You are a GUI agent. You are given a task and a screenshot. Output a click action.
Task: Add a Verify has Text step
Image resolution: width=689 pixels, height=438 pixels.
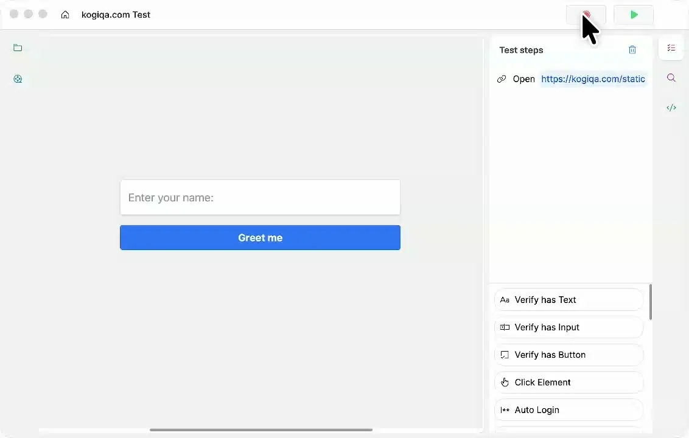tap(568, 300)
